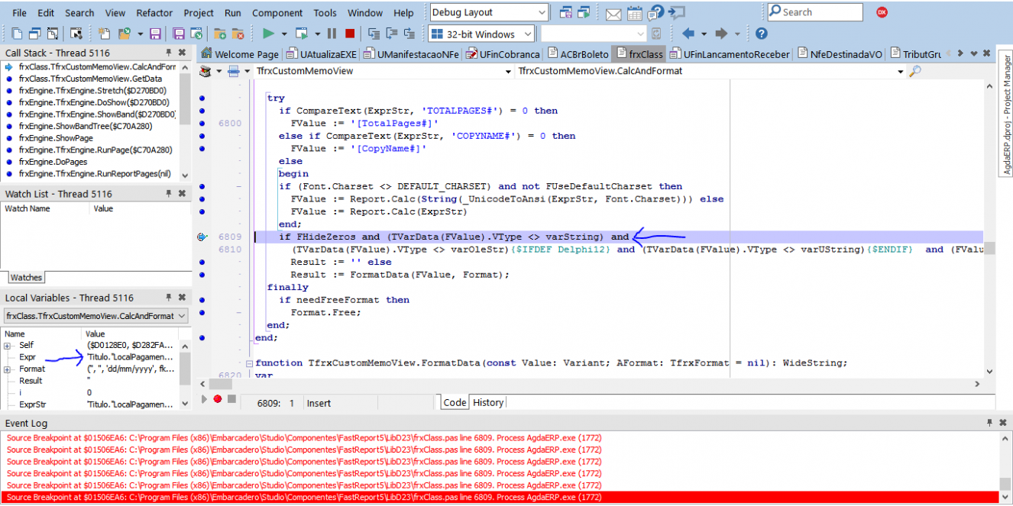
Task: Click the green Run button
Action: pos(268,34)
